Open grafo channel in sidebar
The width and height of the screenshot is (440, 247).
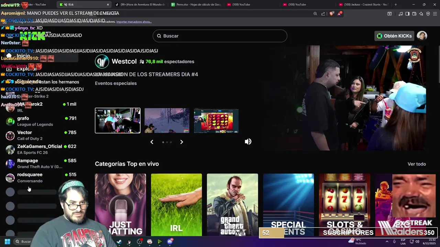coord(41,121)
